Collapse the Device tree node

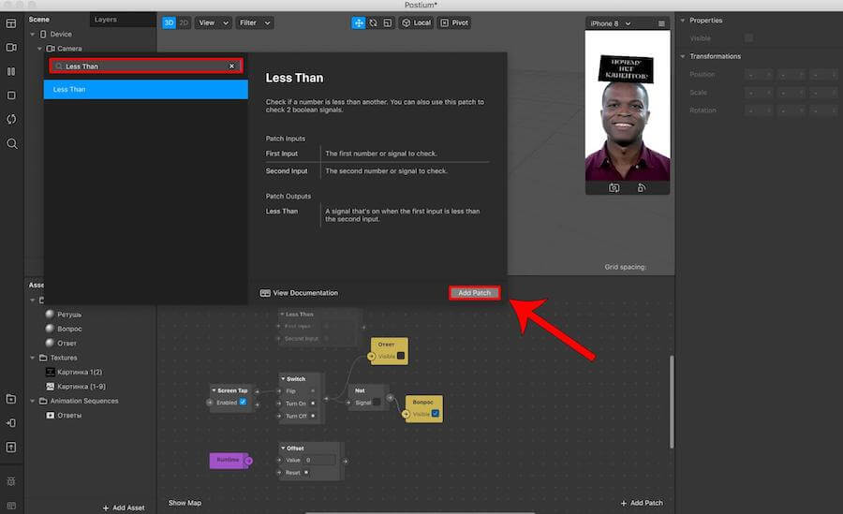point(32,34)
